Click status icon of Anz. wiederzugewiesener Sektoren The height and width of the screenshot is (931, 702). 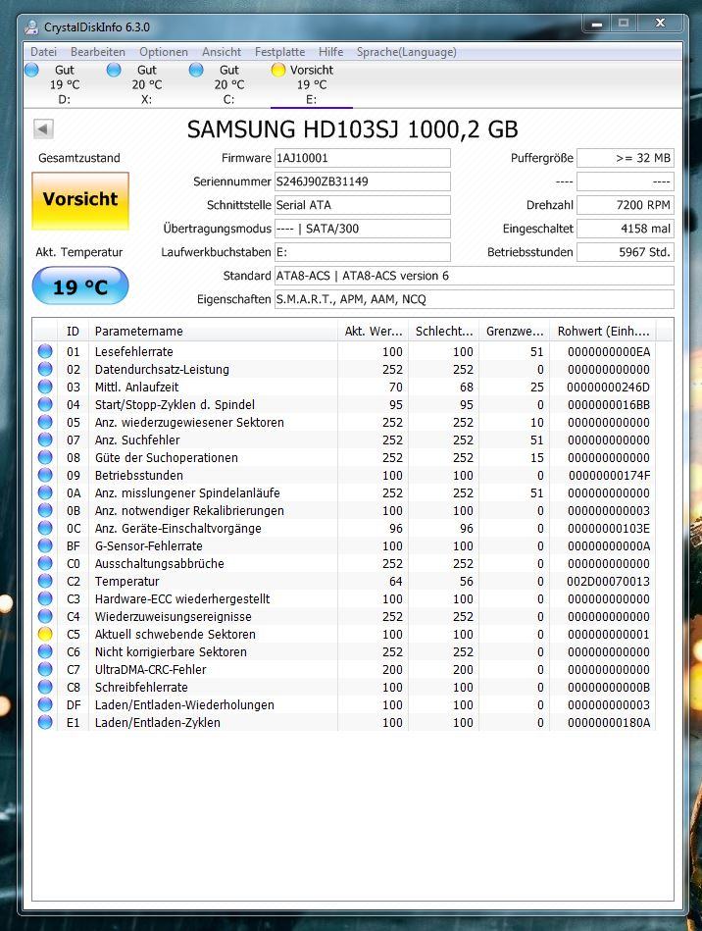(x=45, y=422)
